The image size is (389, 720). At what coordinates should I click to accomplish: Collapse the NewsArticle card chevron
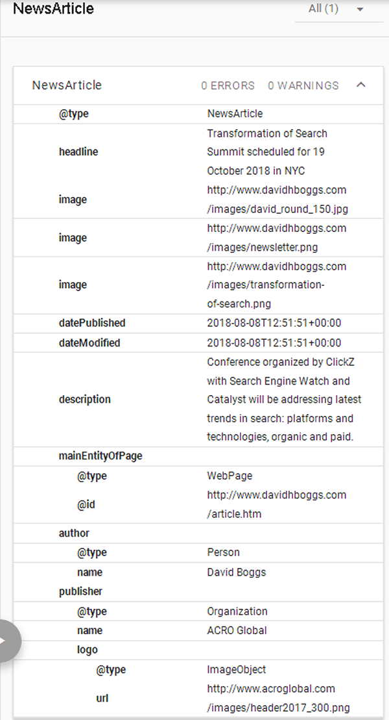pos(361,85)
